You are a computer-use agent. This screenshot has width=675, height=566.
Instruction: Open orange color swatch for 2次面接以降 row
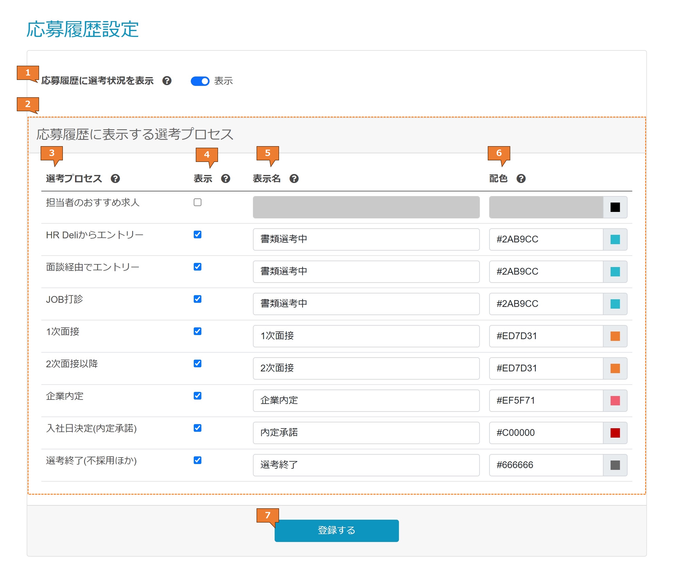coord(615,369)
